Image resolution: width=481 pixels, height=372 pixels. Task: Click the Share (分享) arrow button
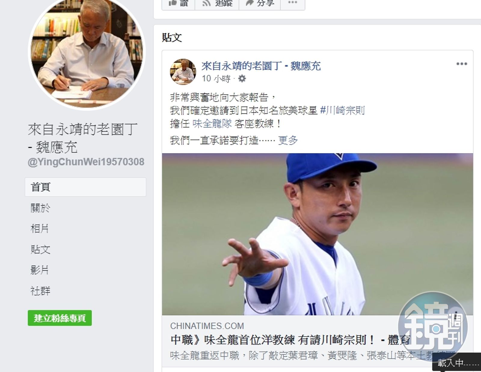coord(260,4)
